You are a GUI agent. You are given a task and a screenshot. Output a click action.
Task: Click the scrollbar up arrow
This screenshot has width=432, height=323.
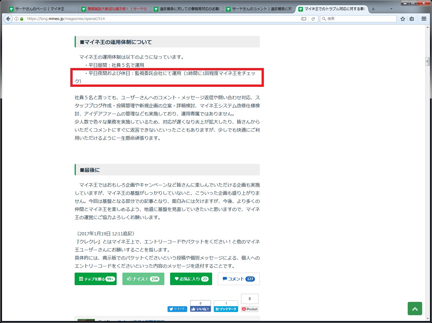[428, 27]
